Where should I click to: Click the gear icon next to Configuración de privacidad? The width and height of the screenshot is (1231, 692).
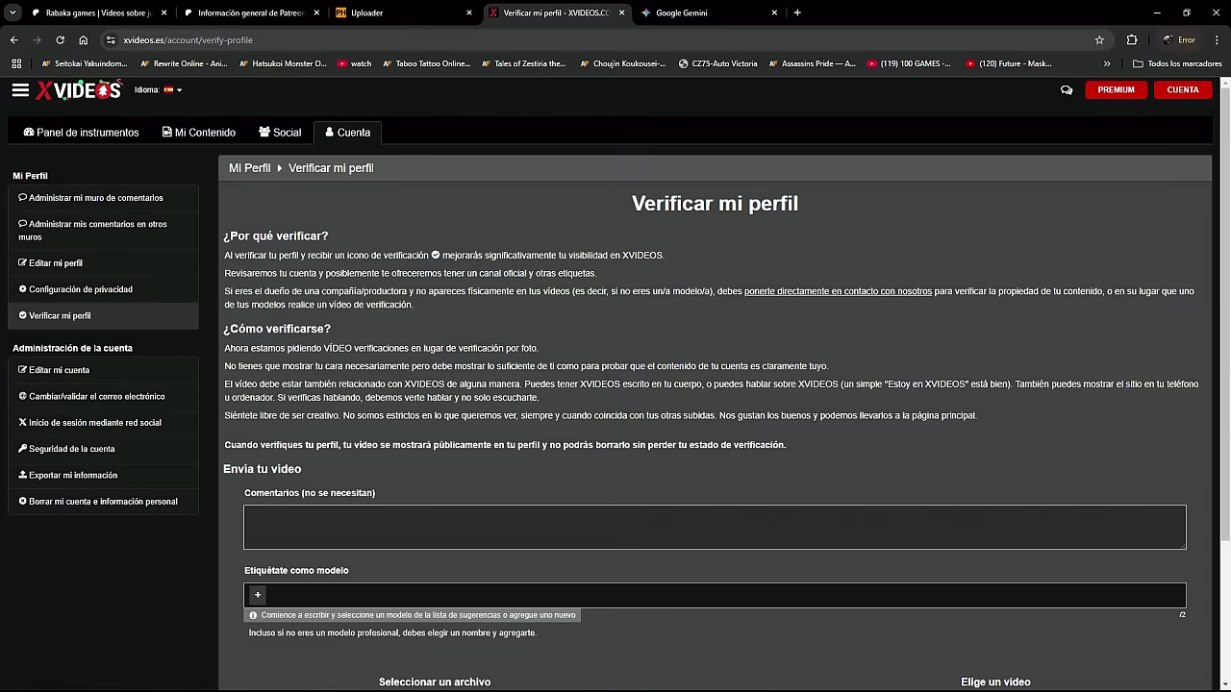point(21,289)
